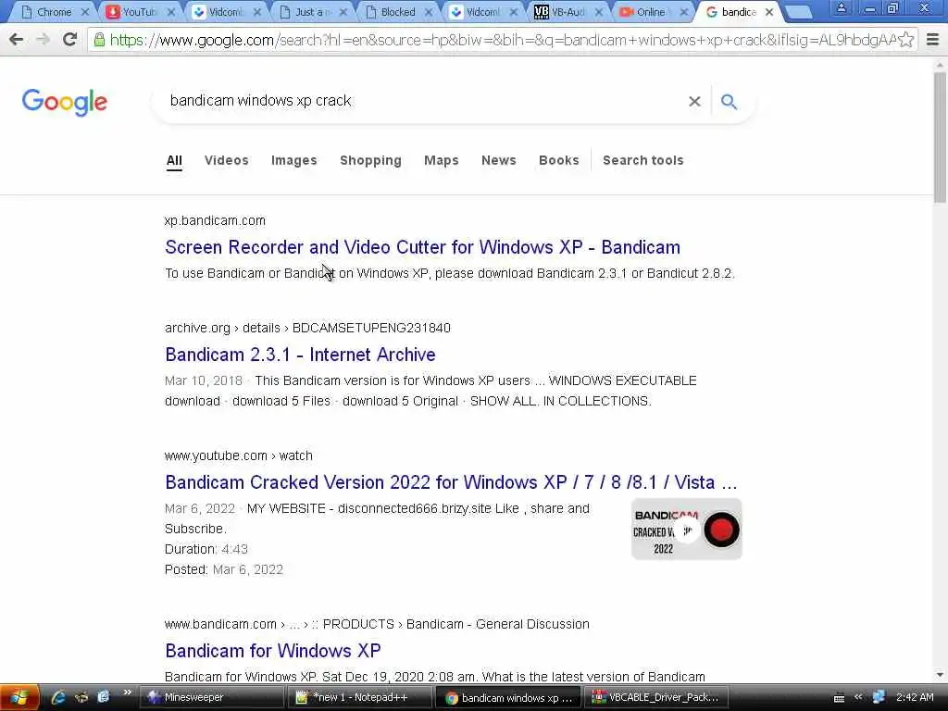
Task: Open the Windows Start button
Action: (19, 697)
